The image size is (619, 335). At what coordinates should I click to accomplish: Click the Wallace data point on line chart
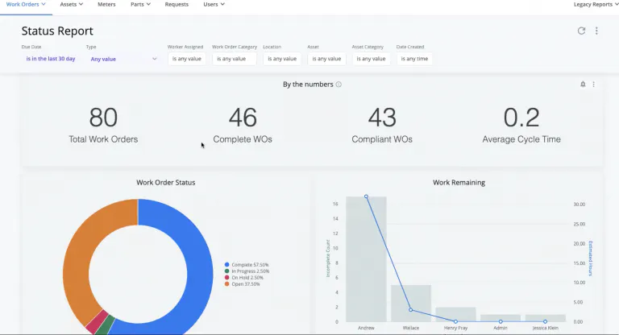pyautogui.click(x=411, y=310)
